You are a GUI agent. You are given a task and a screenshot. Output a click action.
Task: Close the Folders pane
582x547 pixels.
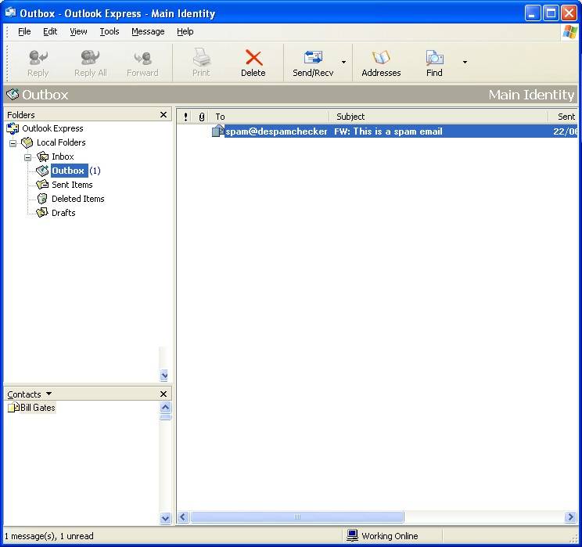(163, 115)
